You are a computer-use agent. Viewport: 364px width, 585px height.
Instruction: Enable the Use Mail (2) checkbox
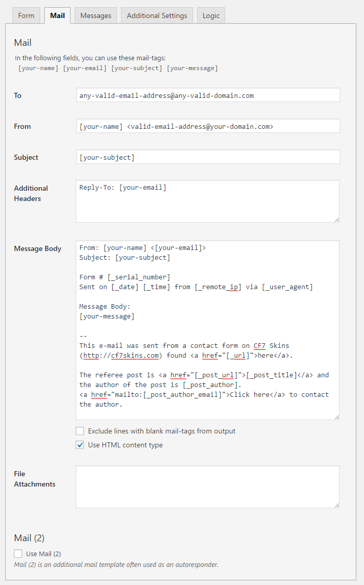tap(18, 554)
